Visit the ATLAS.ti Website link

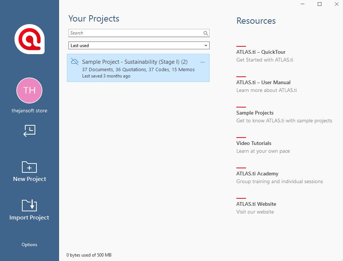click(256, 204)
